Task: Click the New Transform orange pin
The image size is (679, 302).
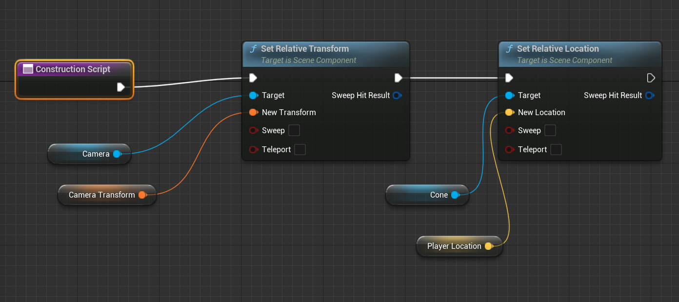Action: [x=253, y=112]
